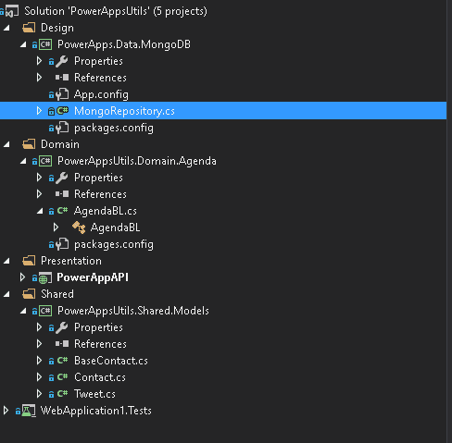Collapse the Design folder arrow
The image size is (452, 443).
(x=6, y=28)
